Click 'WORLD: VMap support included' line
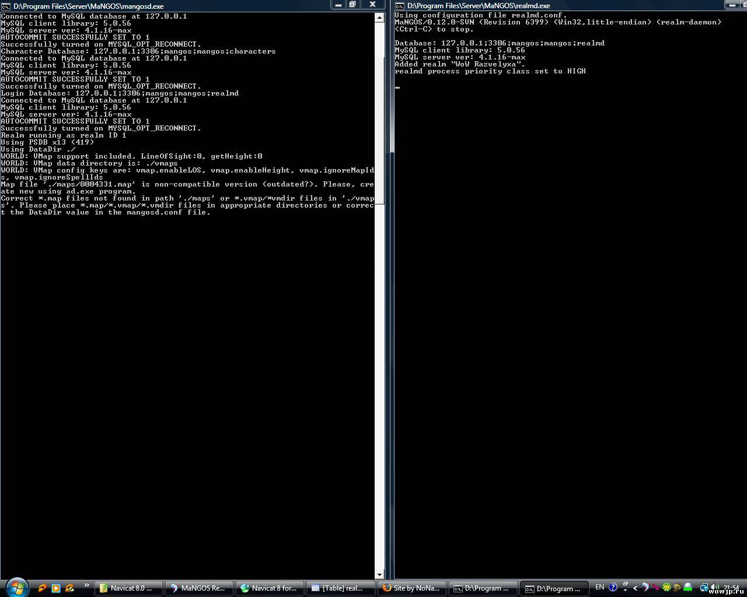The width and height of the screenshot is (747, 597). pos(131,156)
